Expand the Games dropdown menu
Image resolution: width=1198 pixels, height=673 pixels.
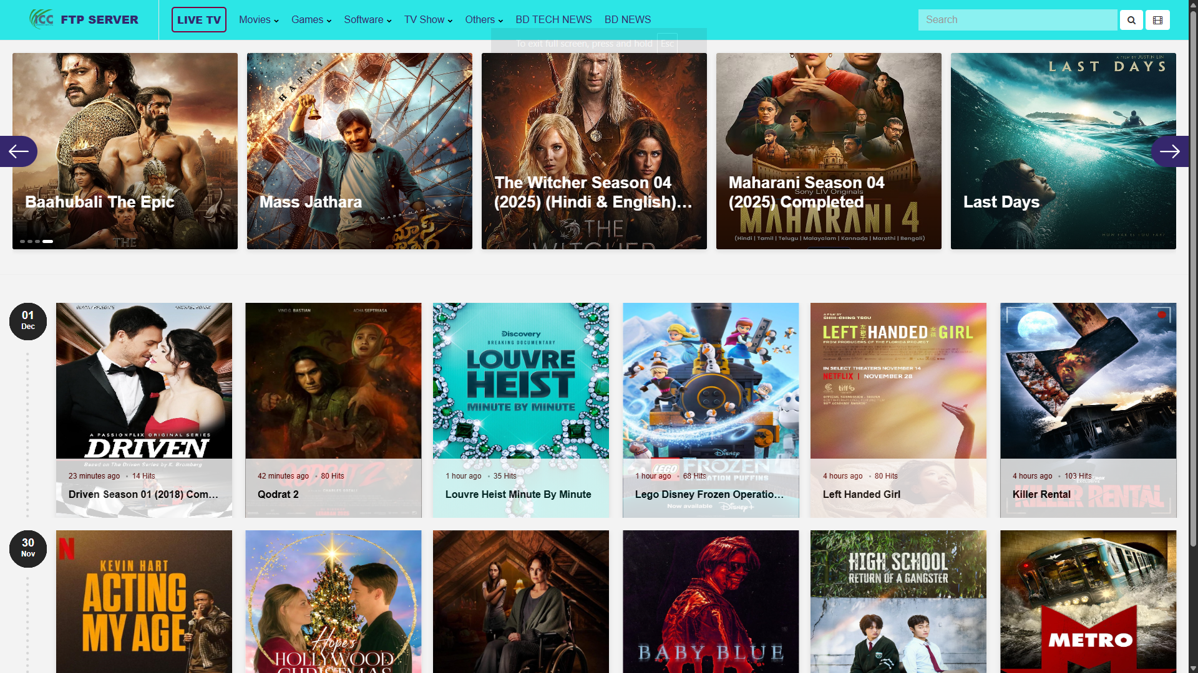(x=311, y=20)
